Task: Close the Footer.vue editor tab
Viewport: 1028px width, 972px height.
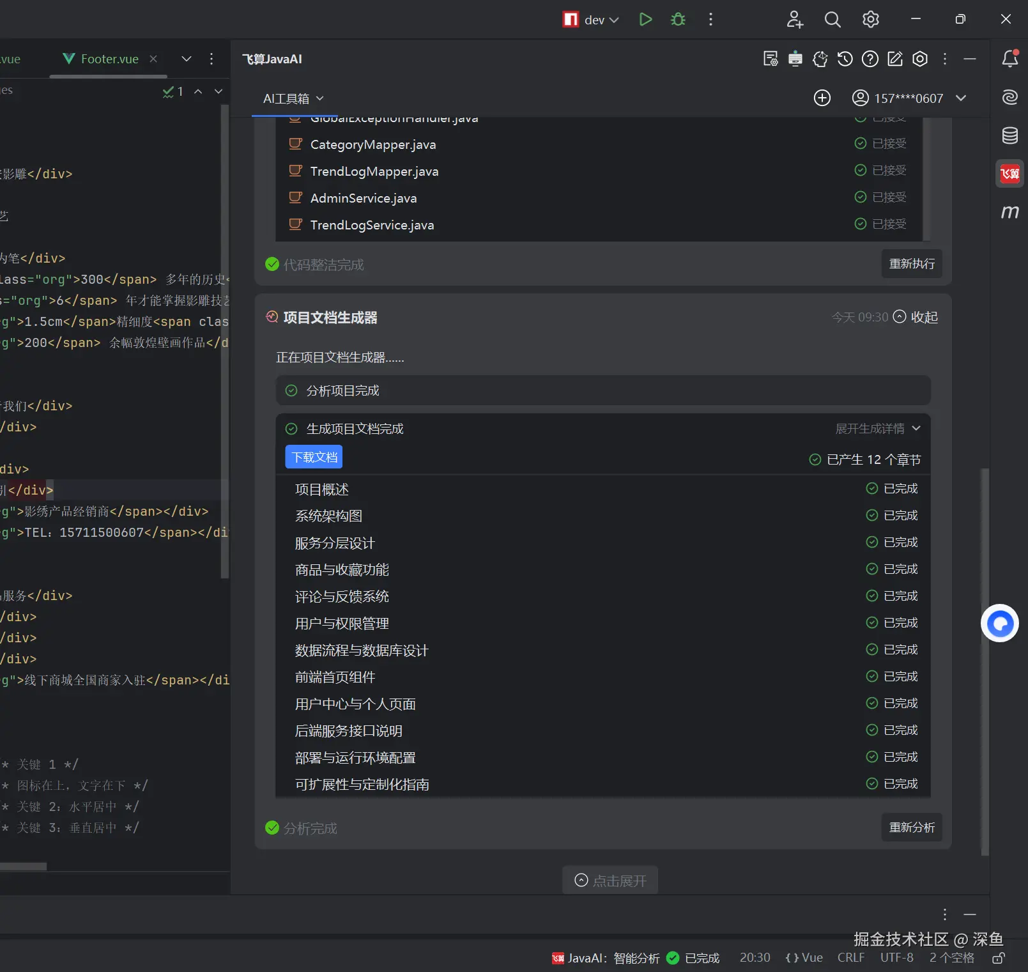Action: 153,59
